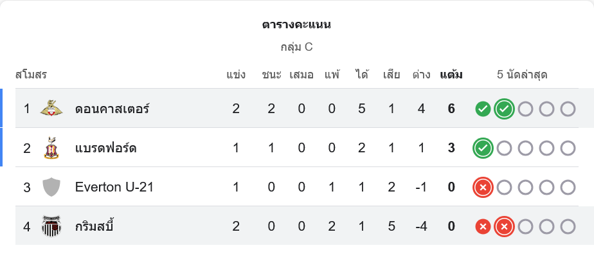Click Doncaster's last empty match circle
The height and width of the screenshot is (259, 594).
[x=568, y=109]
